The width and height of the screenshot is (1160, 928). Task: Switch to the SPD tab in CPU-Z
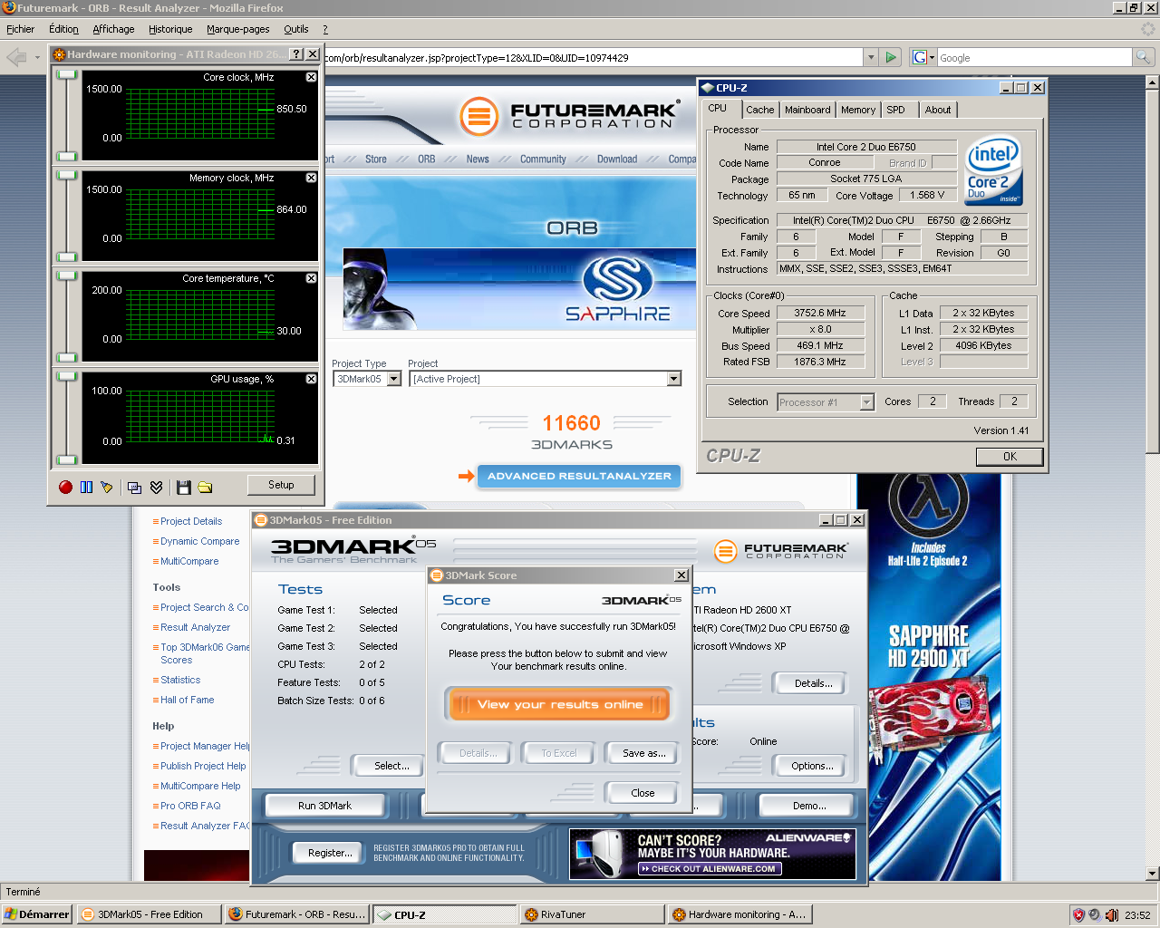895,110
